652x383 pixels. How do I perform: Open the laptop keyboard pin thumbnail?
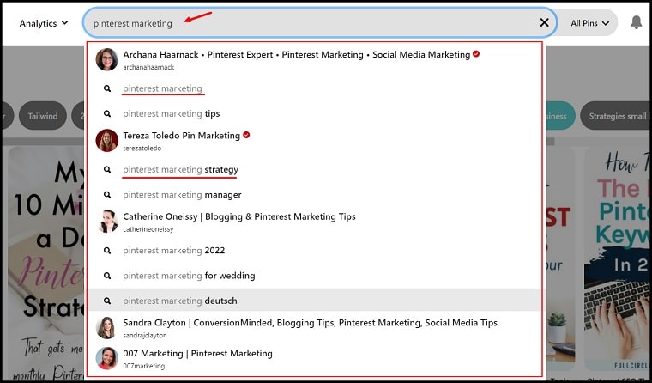pos(616,320)
